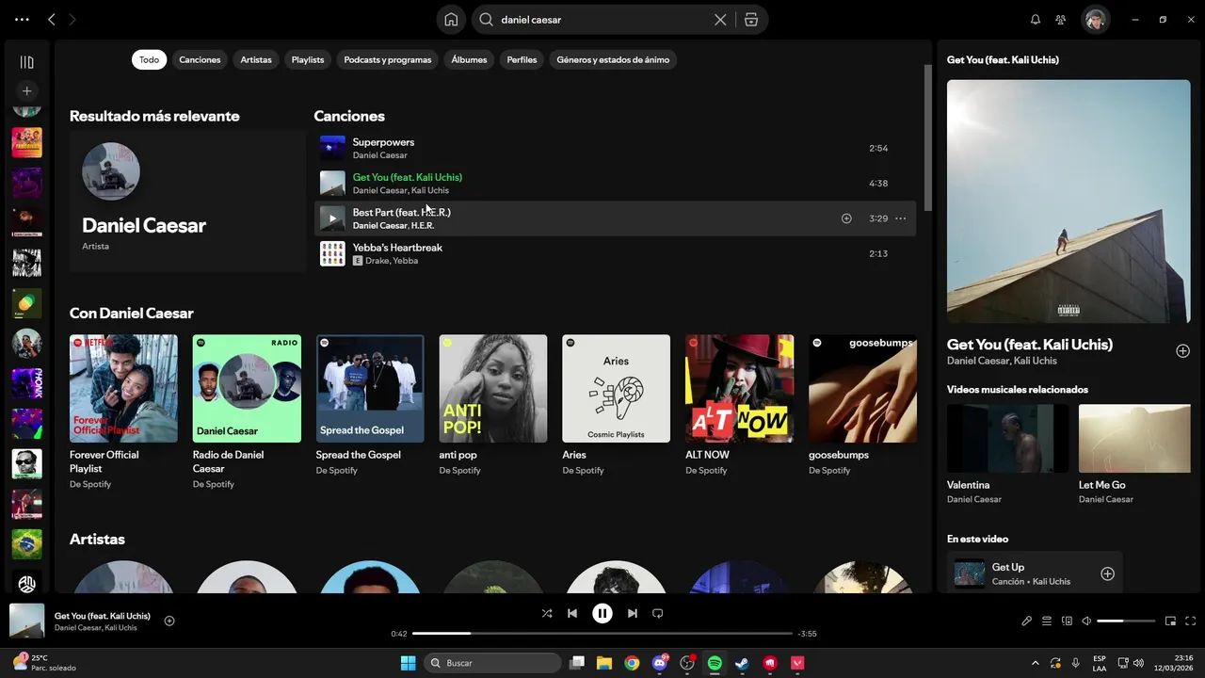Toggle full screen mode icon
The image size is (1205, 678).
coord(1191,621)
